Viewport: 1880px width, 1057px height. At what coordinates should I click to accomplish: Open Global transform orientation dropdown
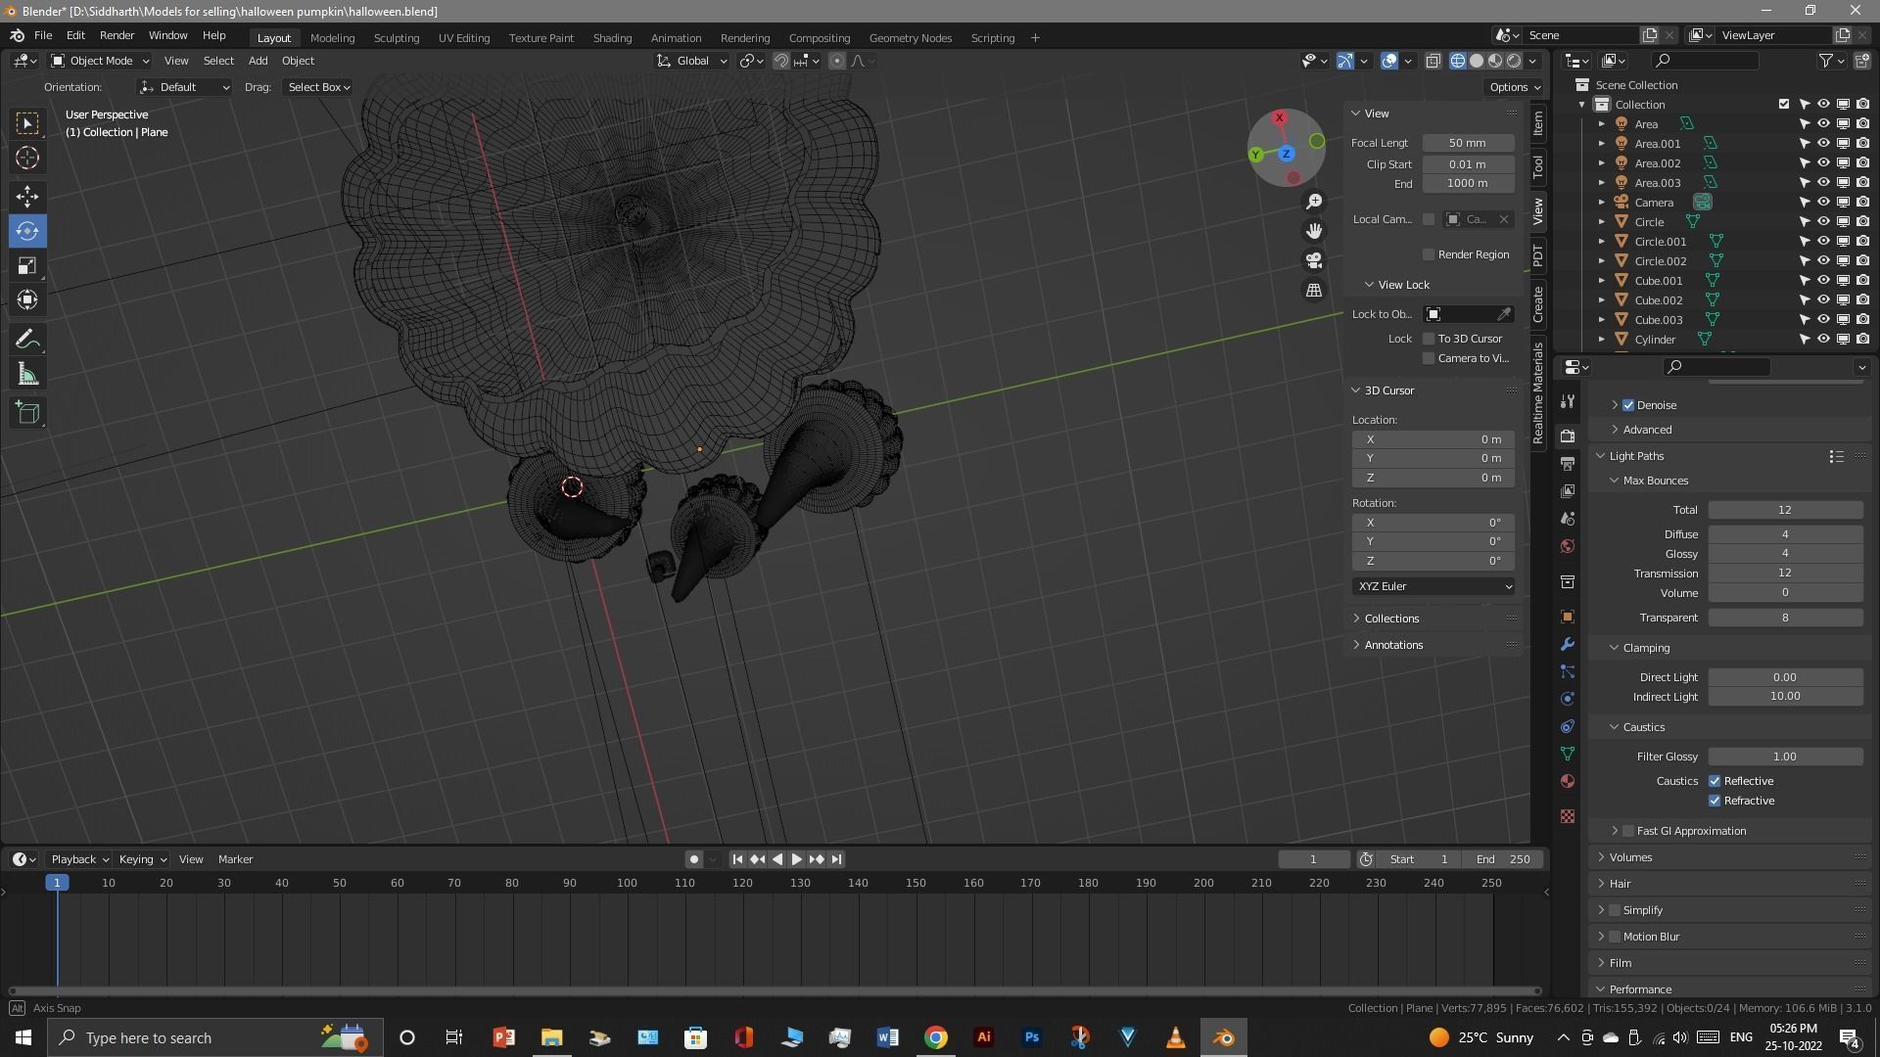691,61
